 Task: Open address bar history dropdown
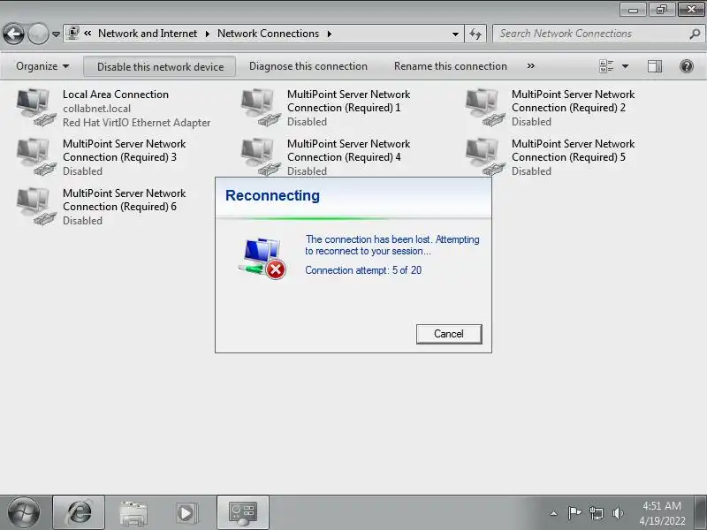click(455, 34)
